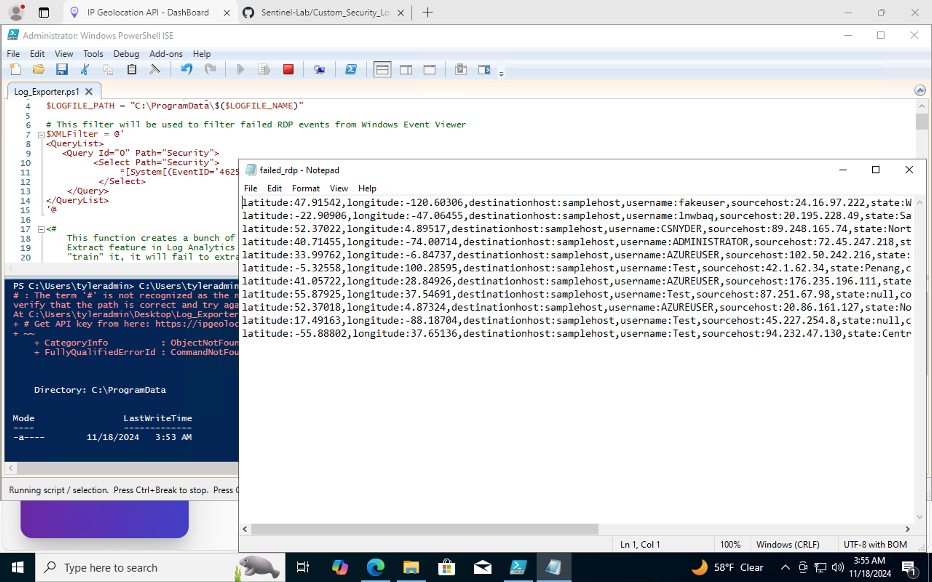Collapse the comment block on line 17

coord(41,230)
